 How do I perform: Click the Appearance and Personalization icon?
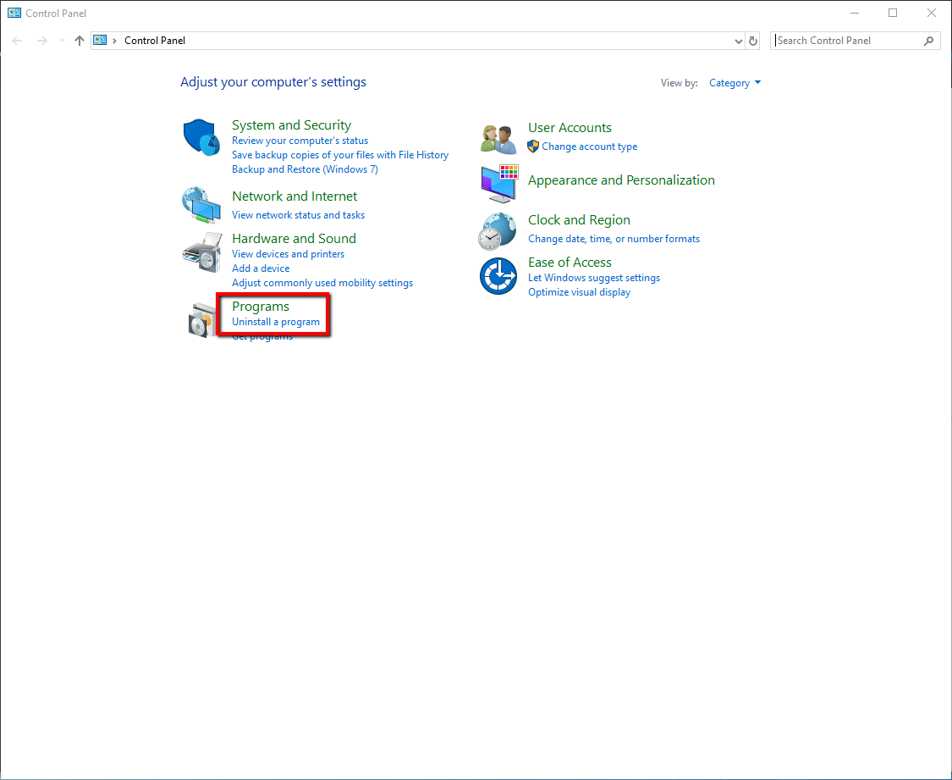point(498,184)
